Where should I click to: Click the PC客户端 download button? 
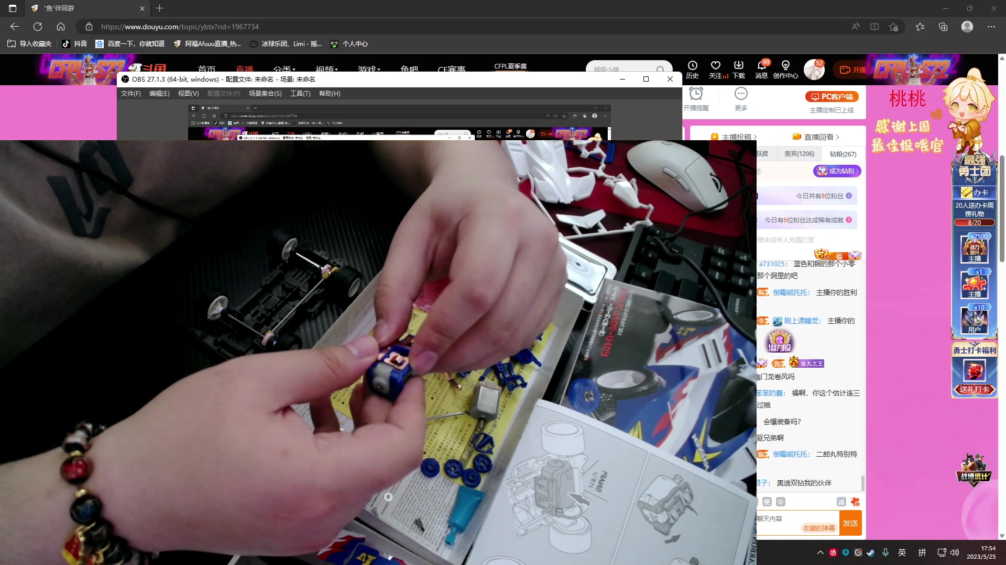(x=832, y=97)
